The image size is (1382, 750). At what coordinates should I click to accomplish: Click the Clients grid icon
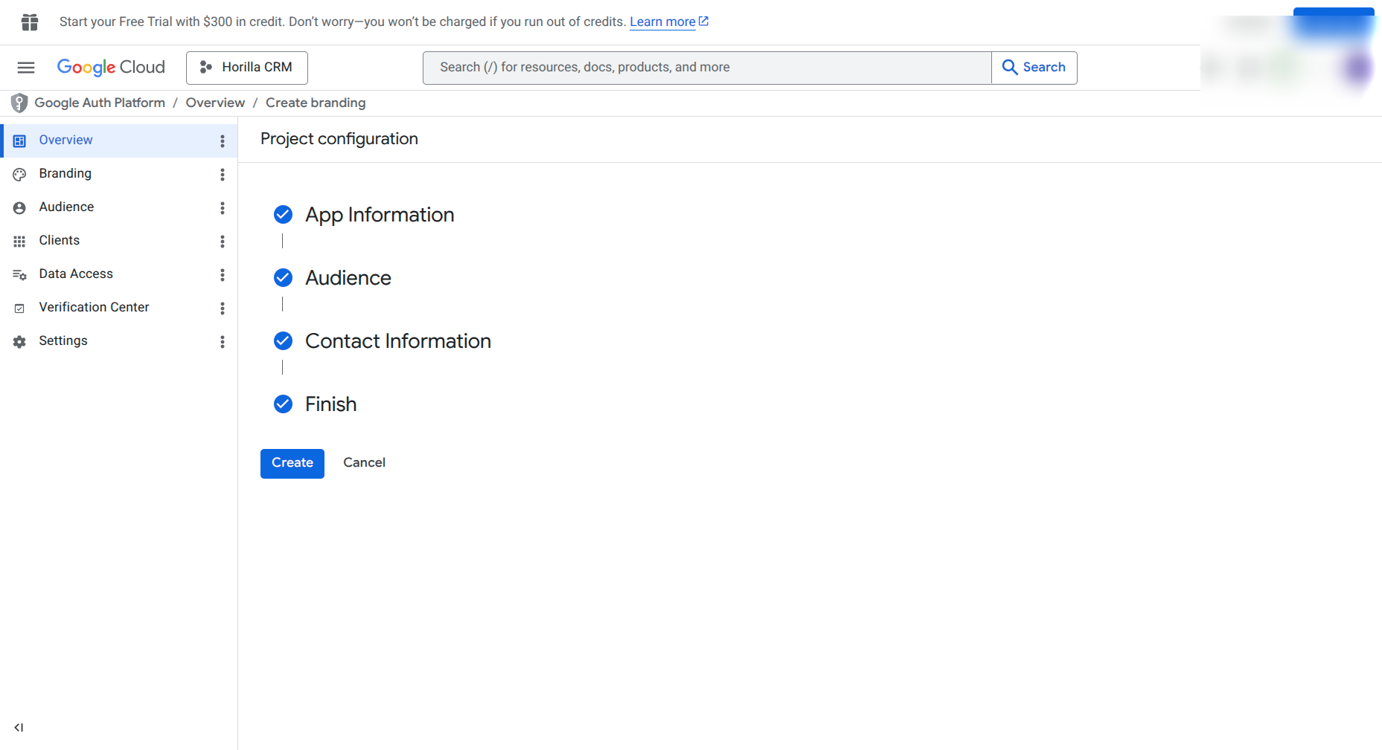[x=19, y=241]
